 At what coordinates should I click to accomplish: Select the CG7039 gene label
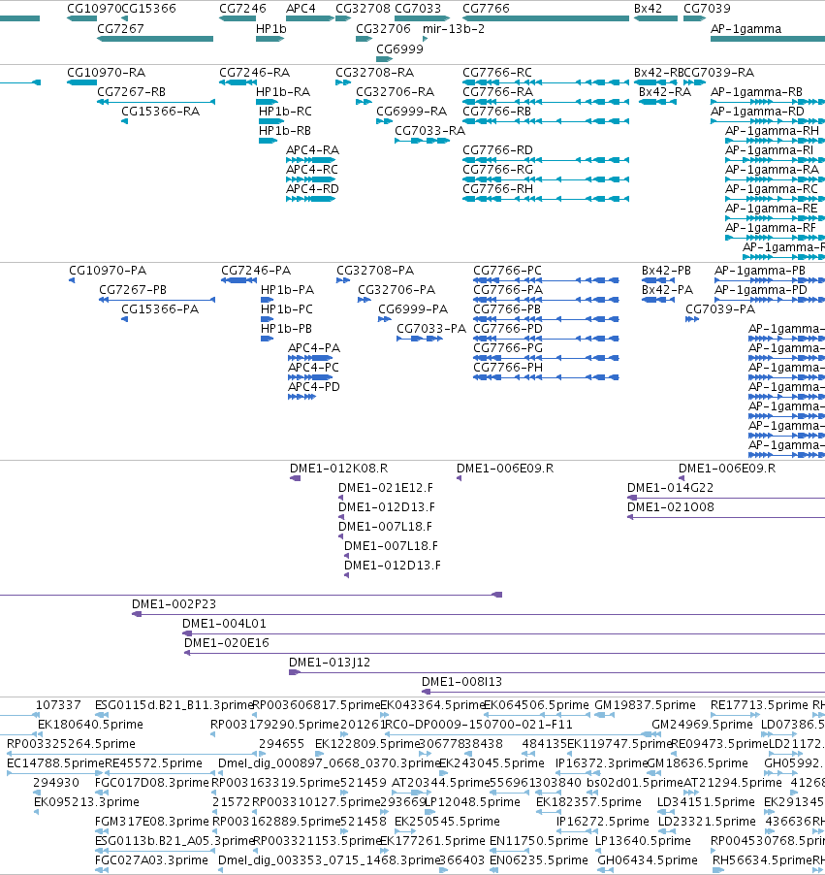click(x=707, y=9)
